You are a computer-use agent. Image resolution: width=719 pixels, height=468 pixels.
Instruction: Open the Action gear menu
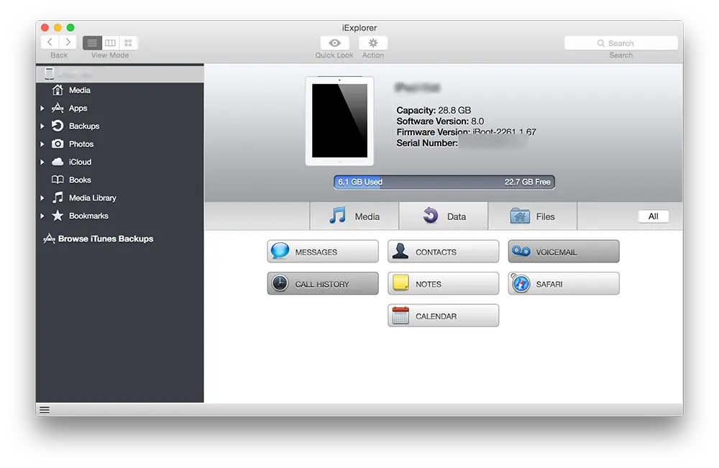pos(372,43)
